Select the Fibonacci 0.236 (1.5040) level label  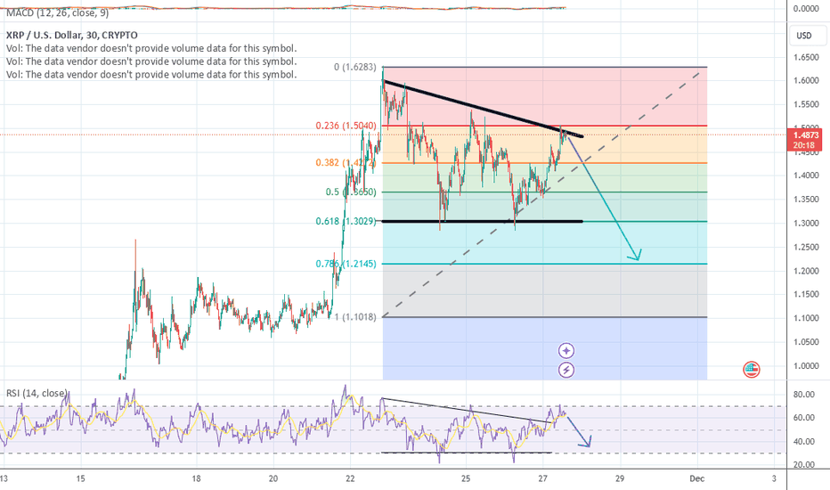(x=346, y=126)
